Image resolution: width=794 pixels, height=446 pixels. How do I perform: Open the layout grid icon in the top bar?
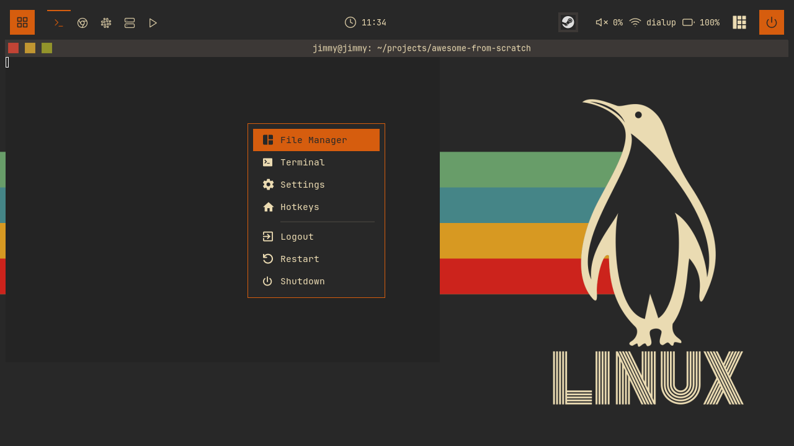point(739,22)
